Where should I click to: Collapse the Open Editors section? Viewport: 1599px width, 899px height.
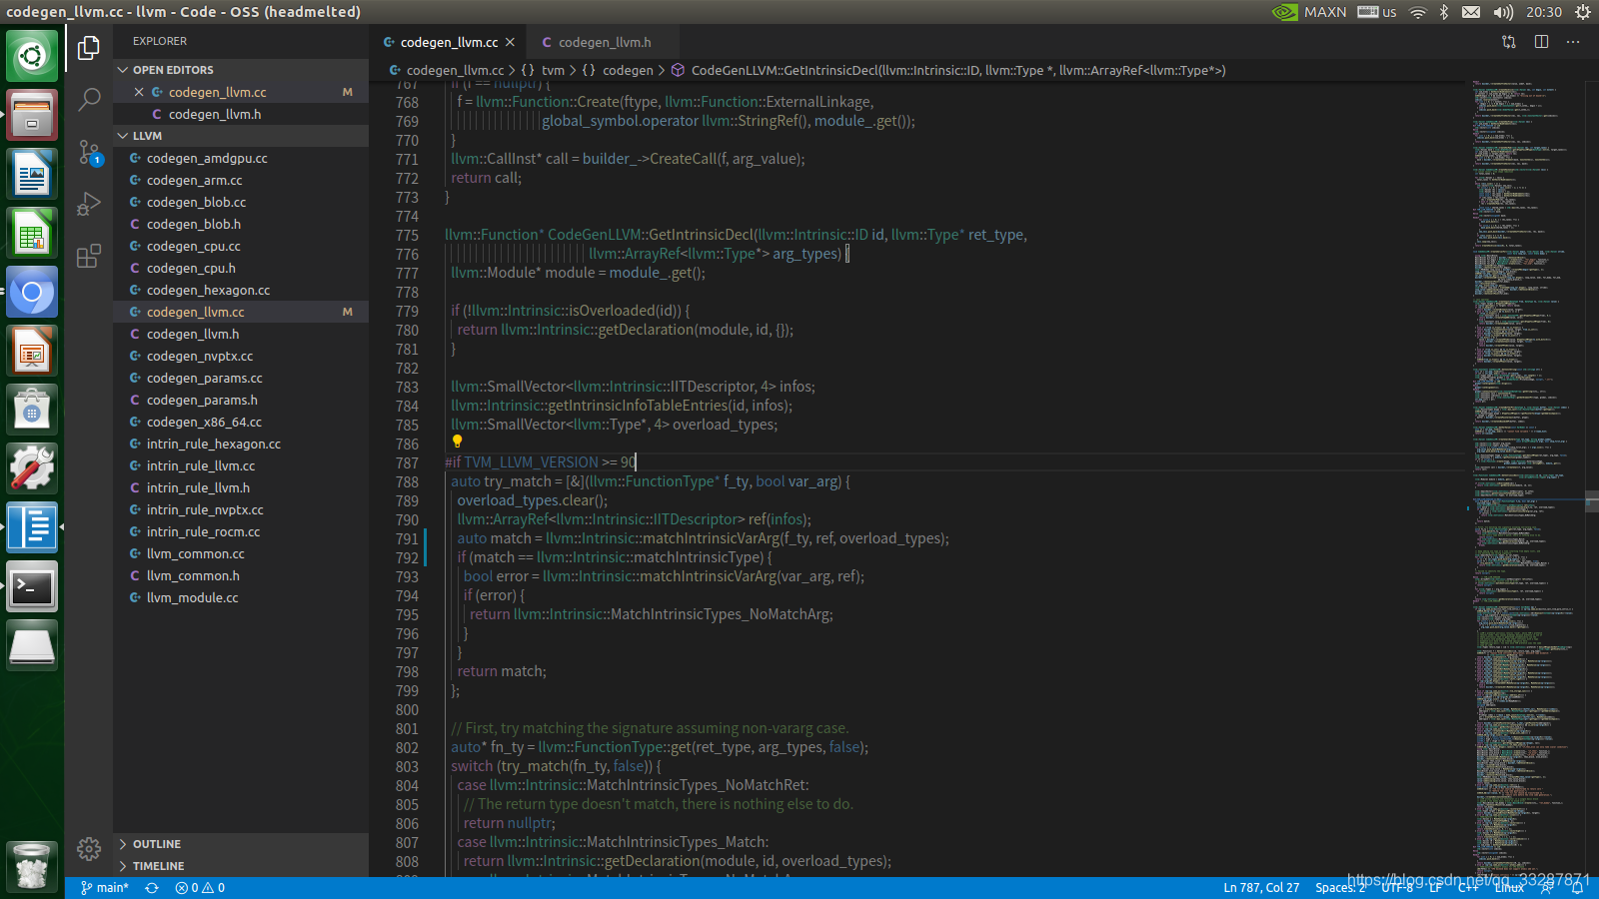(x=241, y=70)
